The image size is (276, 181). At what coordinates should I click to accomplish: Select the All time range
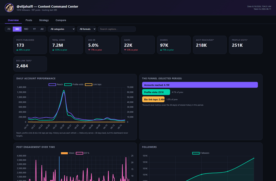click(x=42, y=29)
